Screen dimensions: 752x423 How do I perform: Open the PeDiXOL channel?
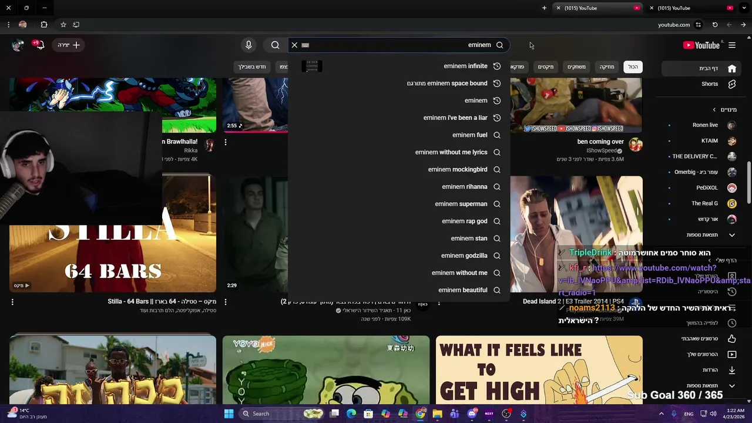[x=703, y=188]
